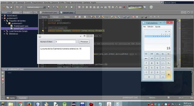Click the find selection magnifier icon in editor toolbar
Image resolution: width=194 pixels, height=106 pixels.
(92, 17)
